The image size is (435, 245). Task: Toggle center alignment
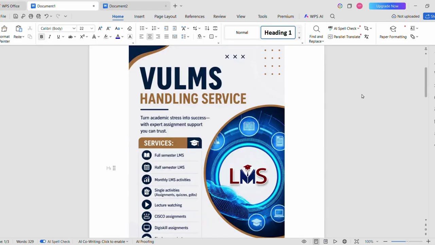[150, 37]
